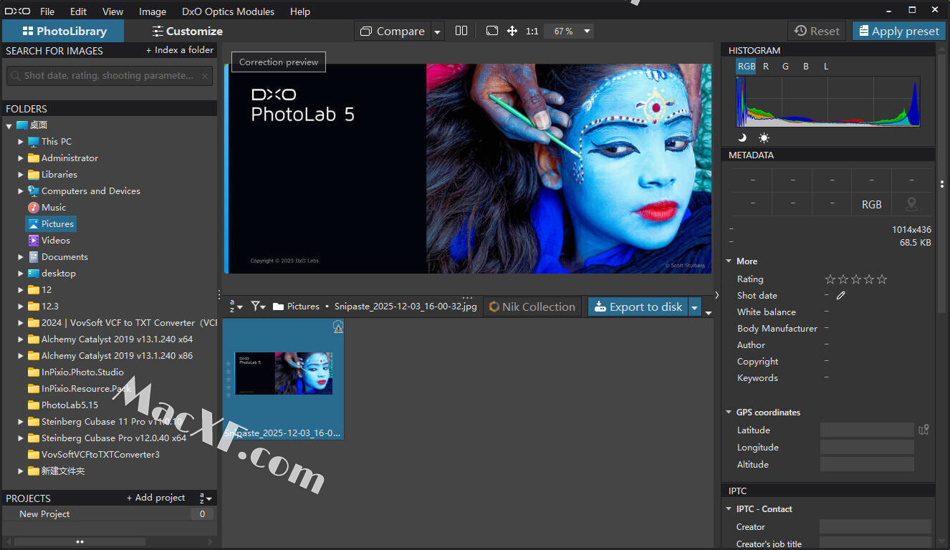The image size is (950, 550).
Task: Set rating with the fifth star
Action: point(882,279)
